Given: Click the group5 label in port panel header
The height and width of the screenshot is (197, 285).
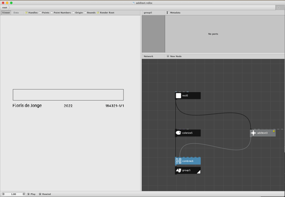Looking at the screenshot, I should click(148, 12).
